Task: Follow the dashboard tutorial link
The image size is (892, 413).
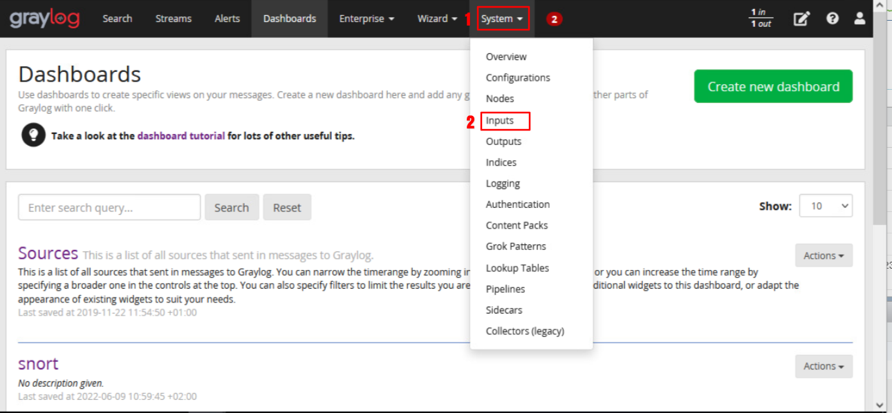Action: pos(181,136)
